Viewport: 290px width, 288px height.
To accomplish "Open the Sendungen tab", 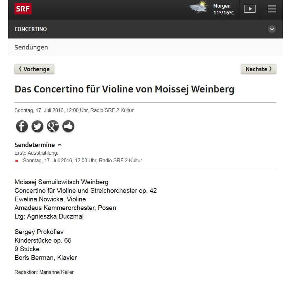I will pyautogui.click(x=31, y=47).
